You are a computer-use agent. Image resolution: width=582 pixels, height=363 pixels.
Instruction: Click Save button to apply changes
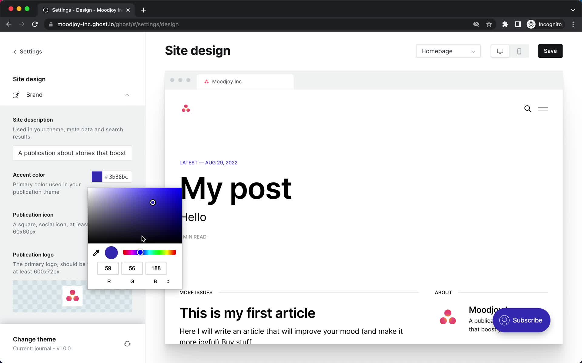(x=550, y=51)
